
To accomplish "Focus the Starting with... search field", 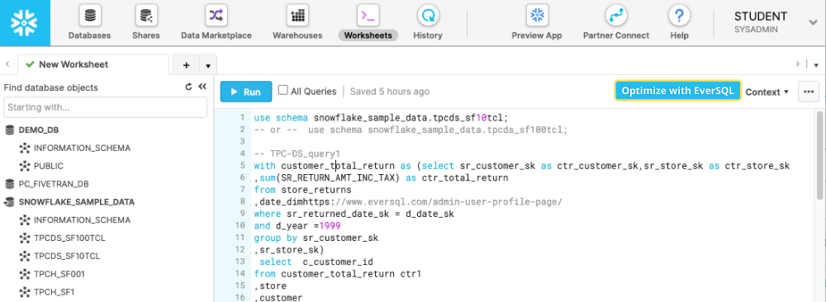I will coord(106,107).
